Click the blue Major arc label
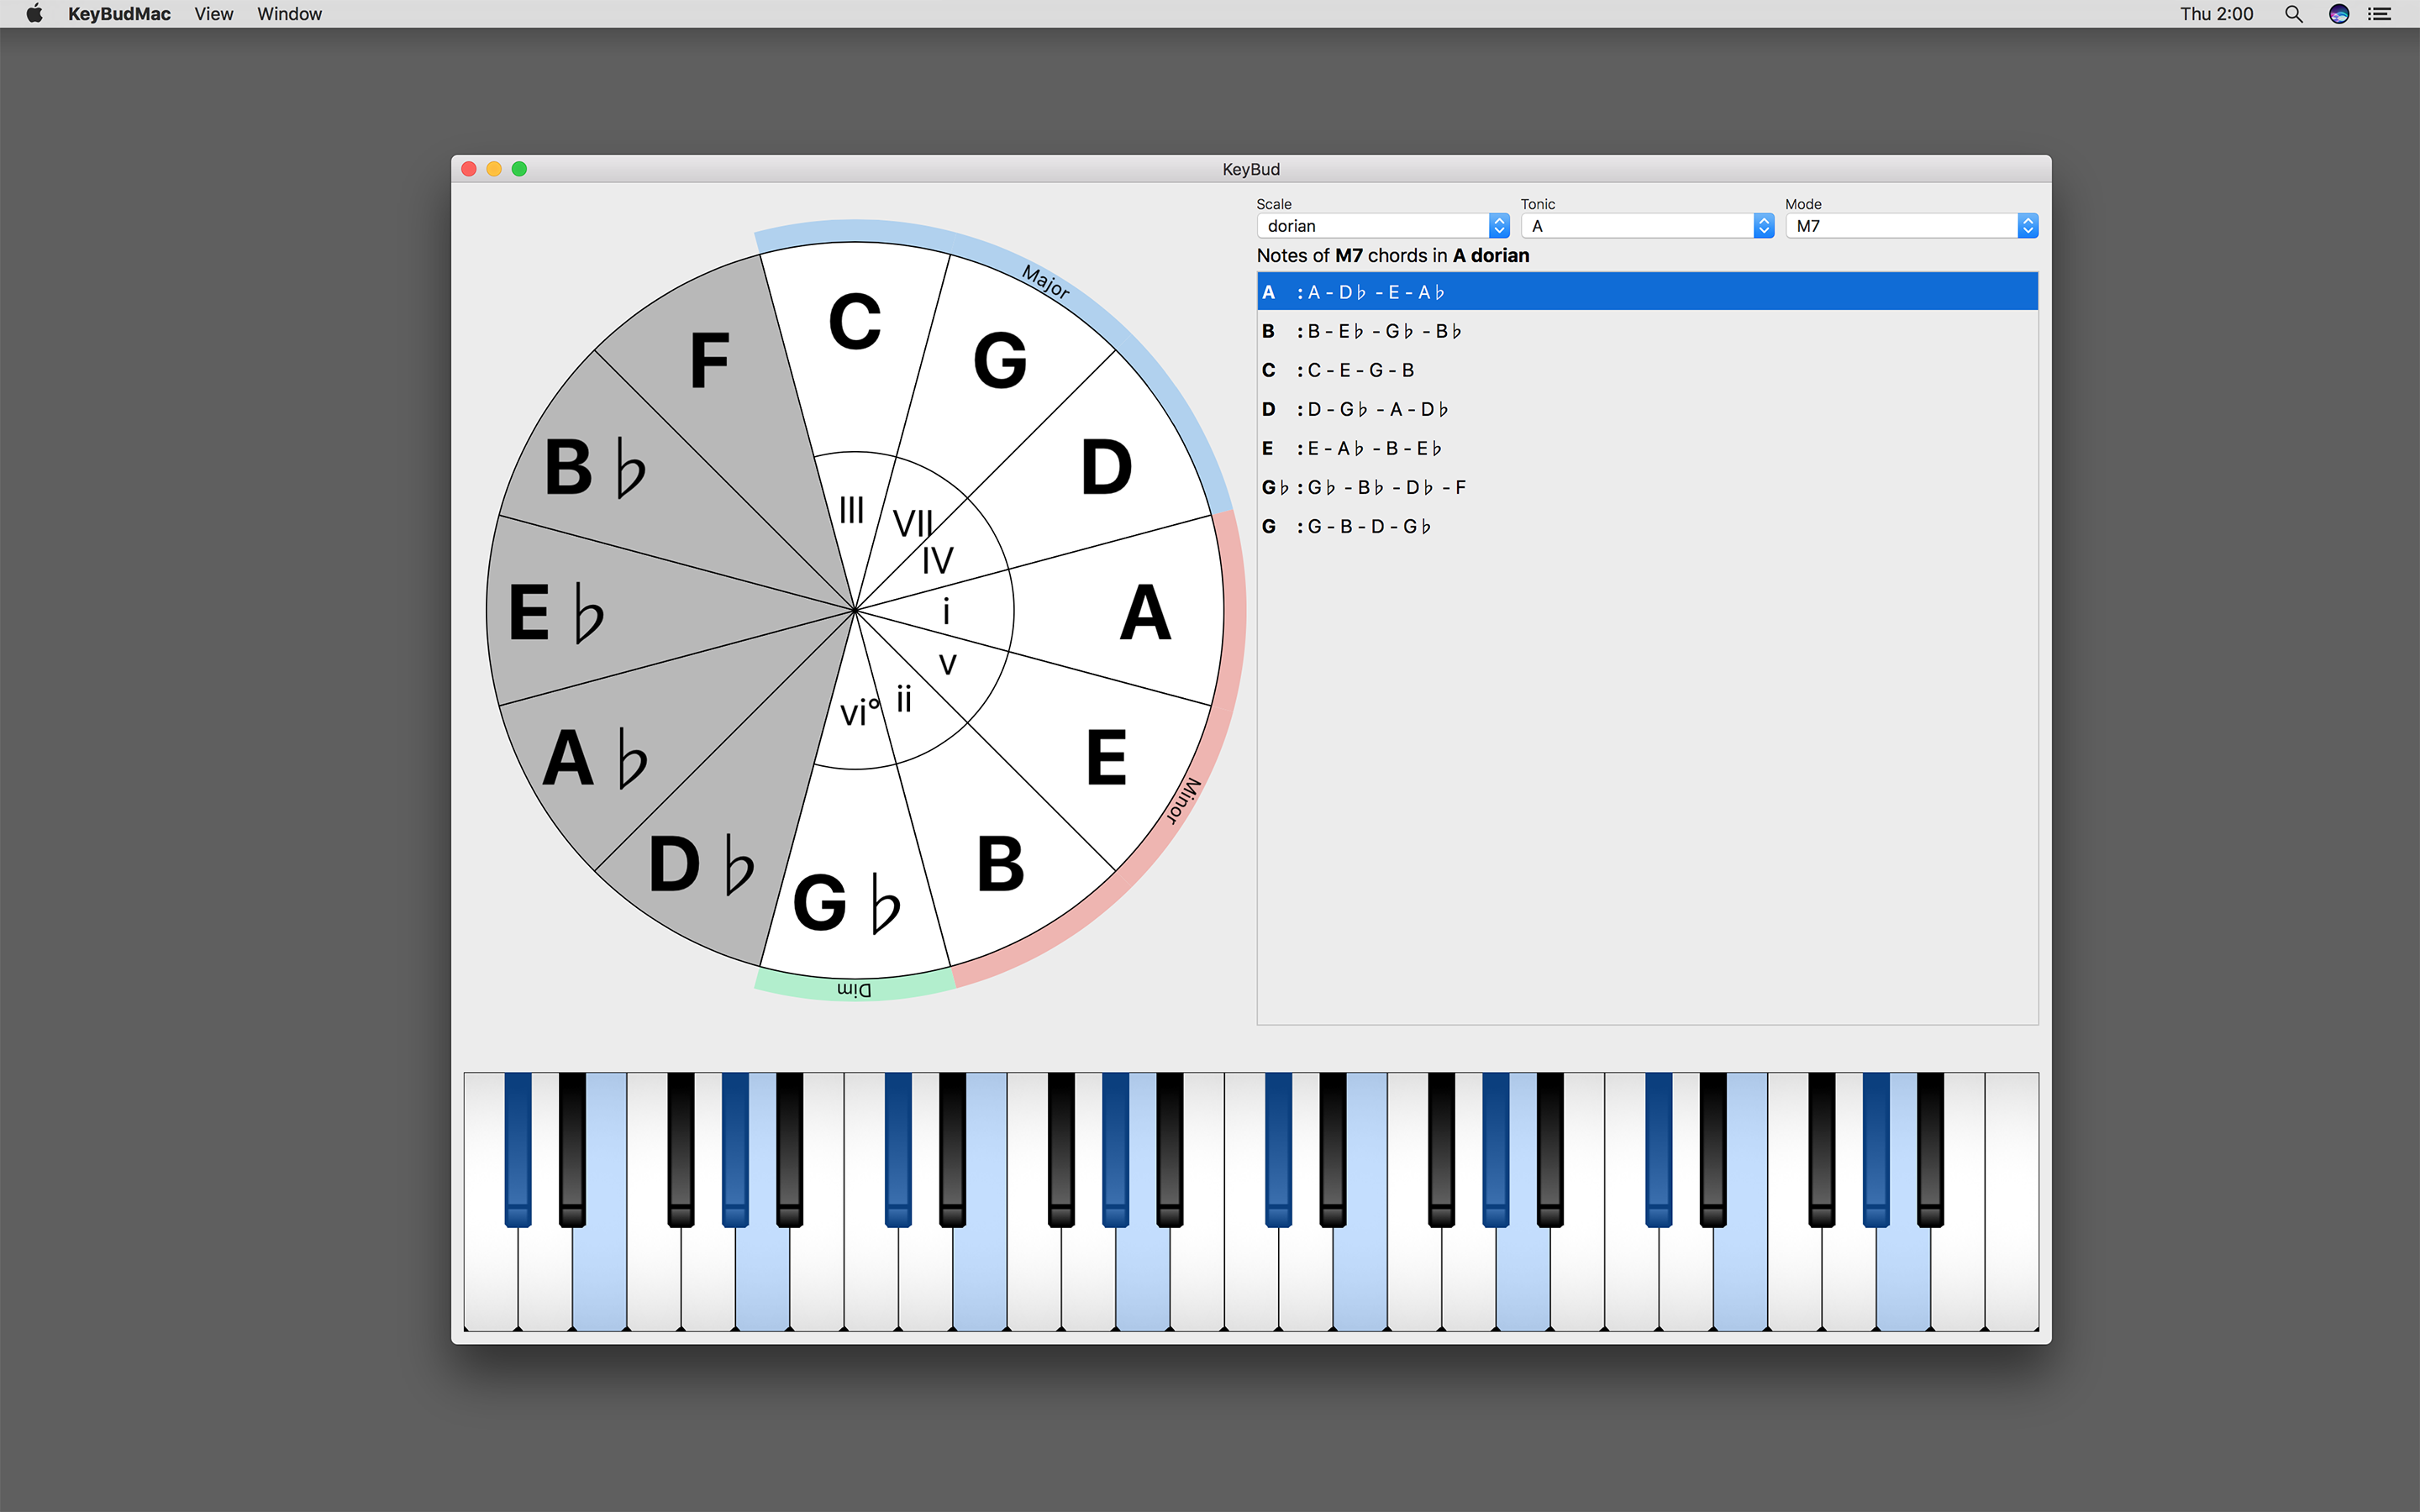The width and height of the screenshot is (2420, 1512). tap(1046, 281)
